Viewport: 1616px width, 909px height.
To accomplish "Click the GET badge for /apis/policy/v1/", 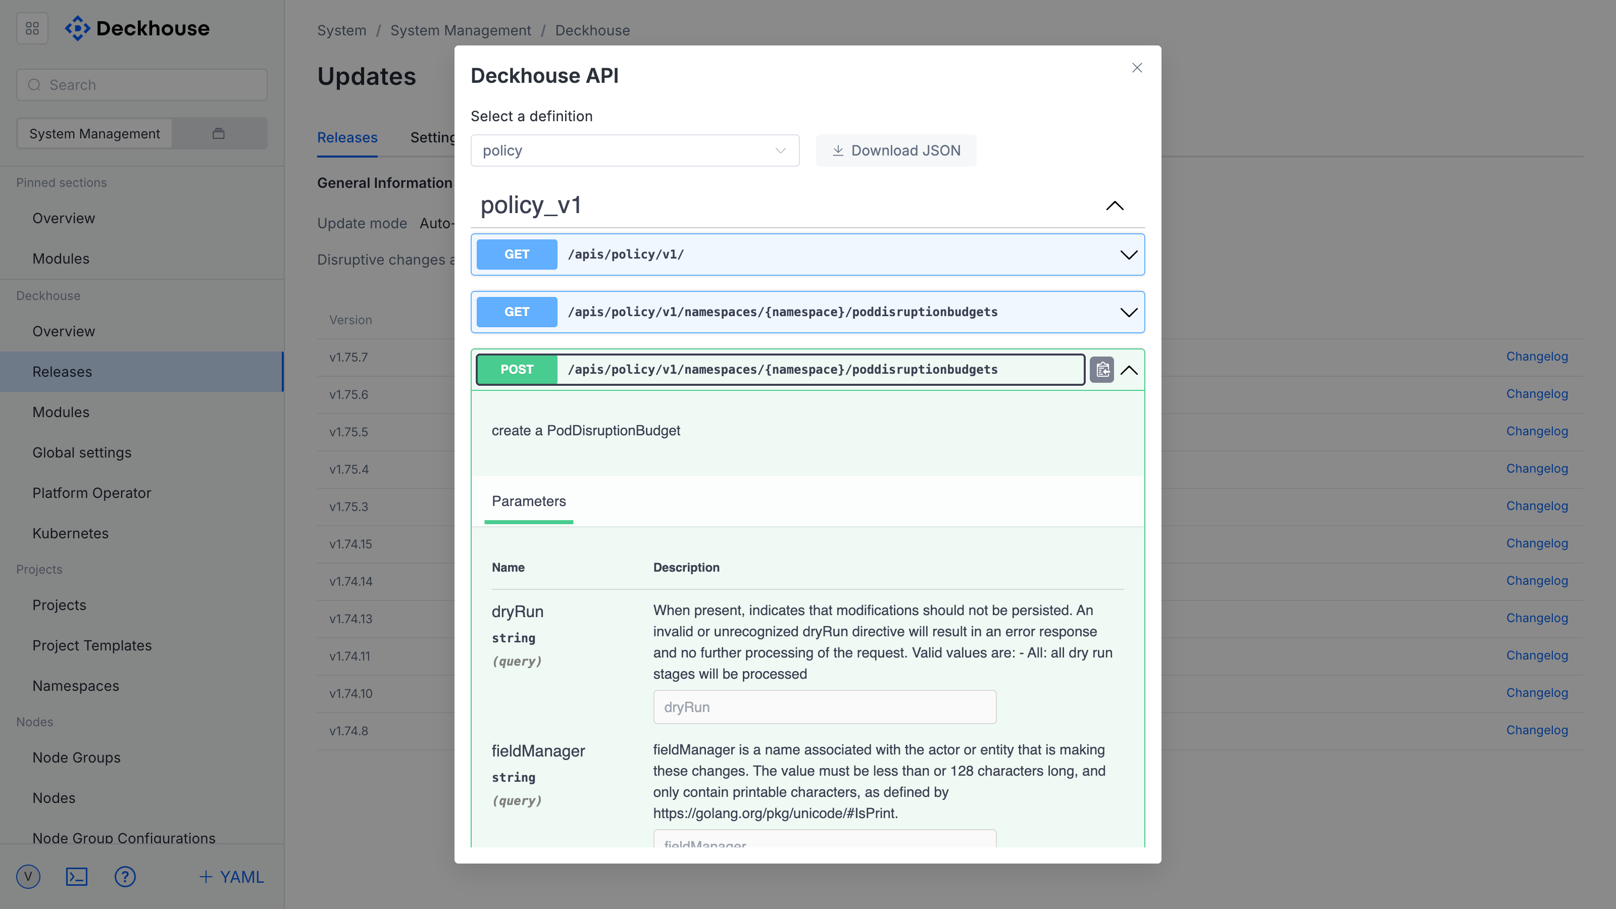I will click(517, 254).
